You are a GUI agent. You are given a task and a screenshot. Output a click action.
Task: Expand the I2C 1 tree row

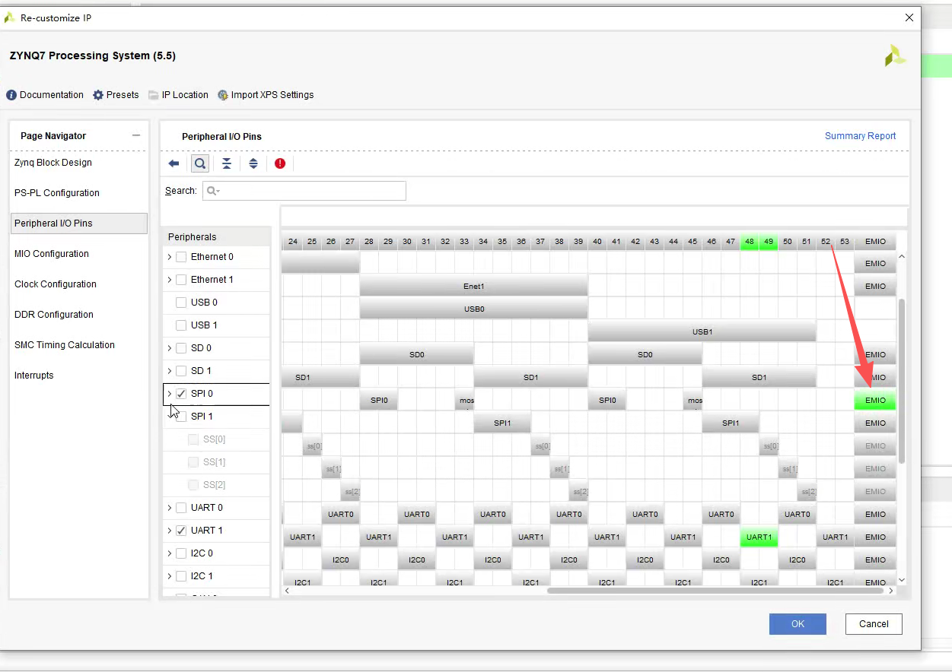click(x=169, y=576)
